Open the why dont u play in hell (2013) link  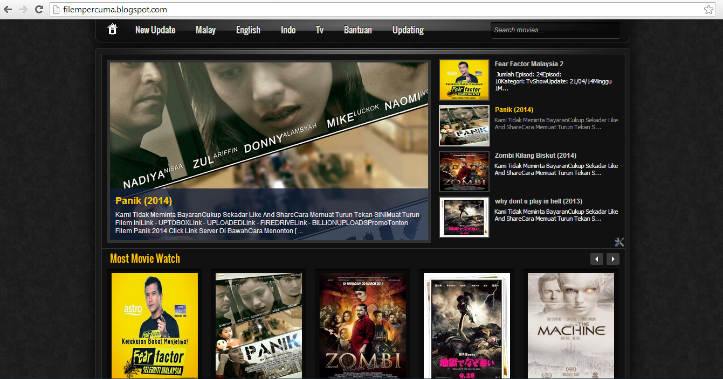[x=539, y=201]
